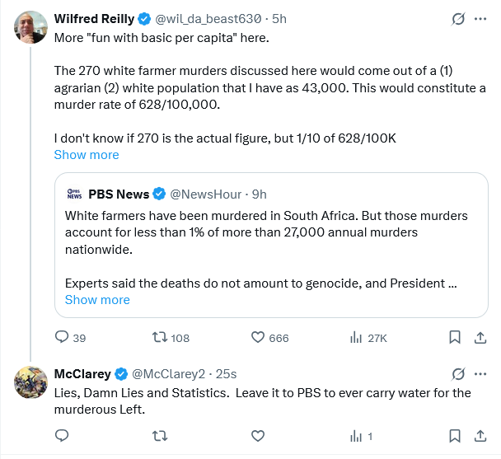
Task: View analytics on Wilfred Reilly's post
Action: (357, 337)
